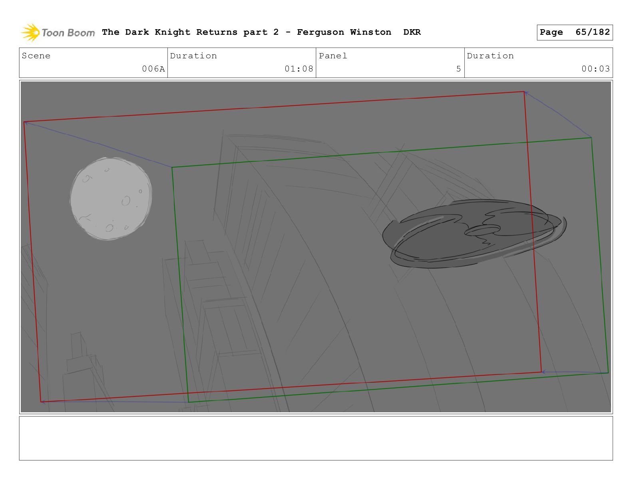
Task: Click the blue arrow at red frame top-right
Action: [x=527, y=93]
